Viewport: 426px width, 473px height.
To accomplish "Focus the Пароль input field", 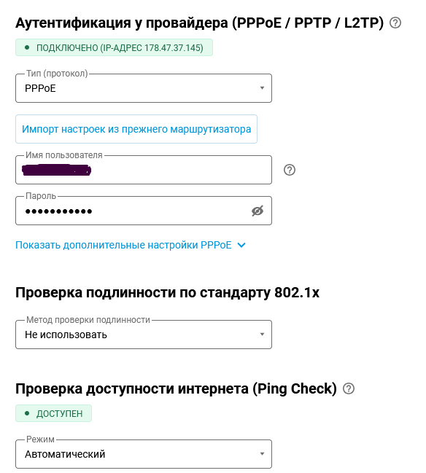I will coord(144,211).
